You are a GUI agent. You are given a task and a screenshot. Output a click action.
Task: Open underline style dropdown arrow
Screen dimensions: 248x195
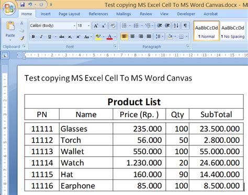pyautogui.click(x=55, y=37)
